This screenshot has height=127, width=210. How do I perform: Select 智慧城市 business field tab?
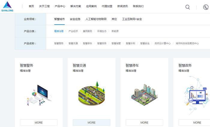(59, 19)
